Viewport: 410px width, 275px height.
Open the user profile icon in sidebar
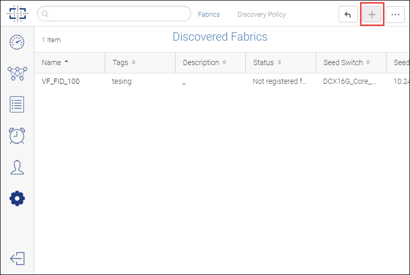[17, 167]
